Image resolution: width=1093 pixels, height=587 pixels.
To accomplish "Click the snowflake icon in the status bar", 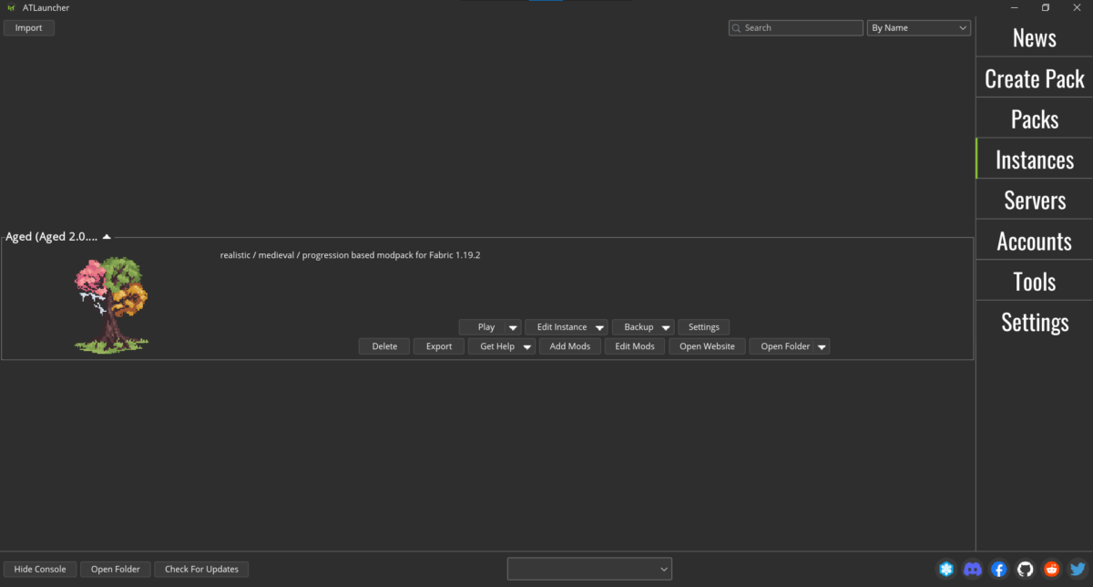I will click(946, 569).
